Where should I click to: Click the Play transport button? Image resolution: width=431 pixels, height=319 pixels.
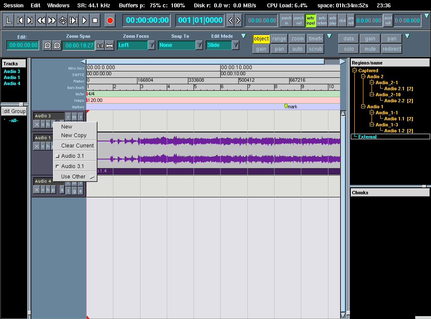pos(84,20)
